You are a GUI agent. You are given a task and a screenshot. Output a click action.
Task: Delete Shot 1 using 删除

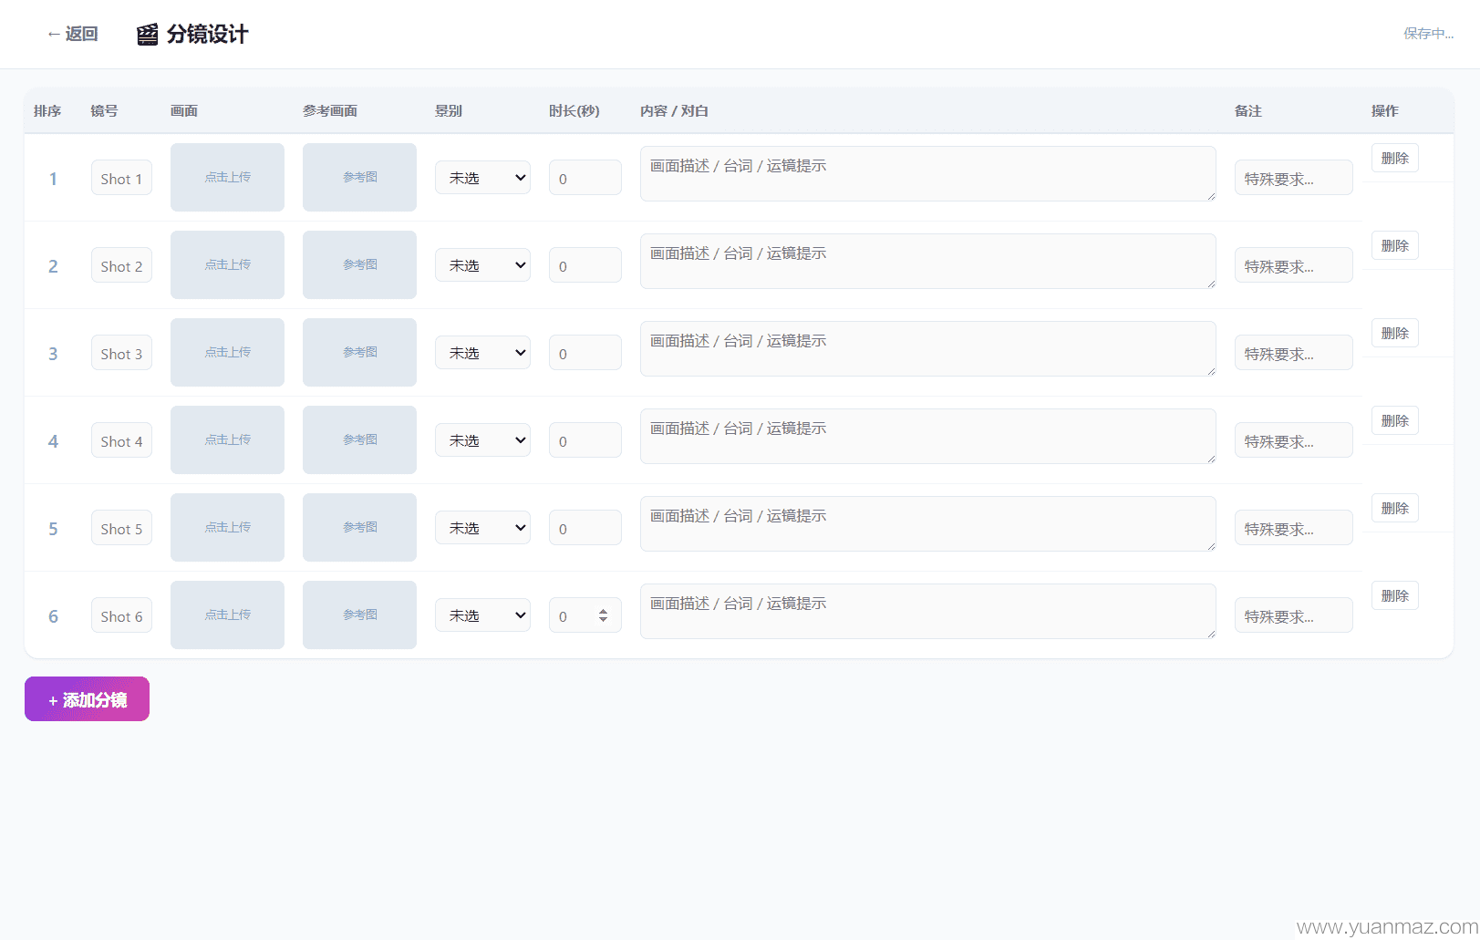1394,158
